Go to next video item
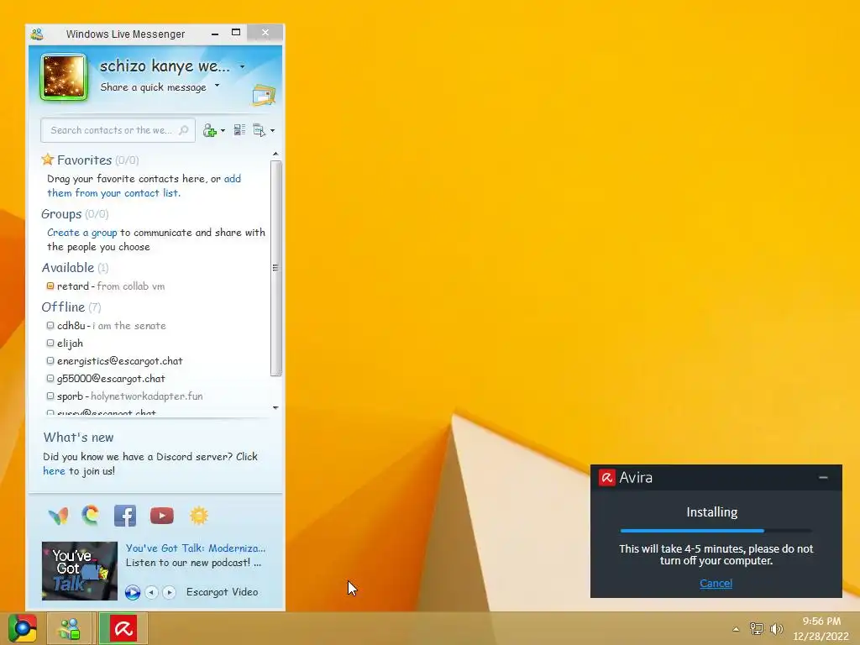This screenshot has height=645, width=860. pos(169,592)
